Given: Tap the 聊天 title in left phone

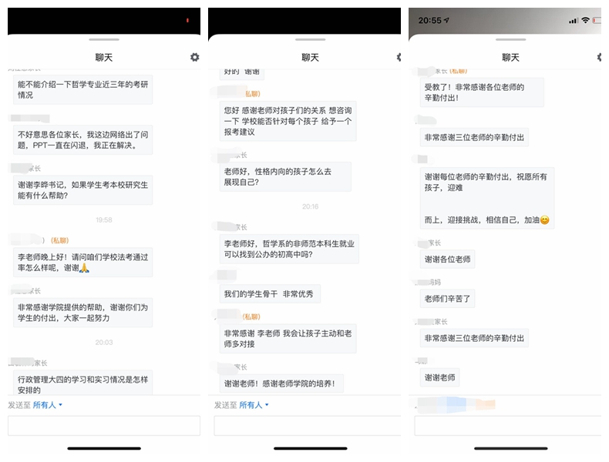Looking at the screenshot, I should (x=104, y=58).
